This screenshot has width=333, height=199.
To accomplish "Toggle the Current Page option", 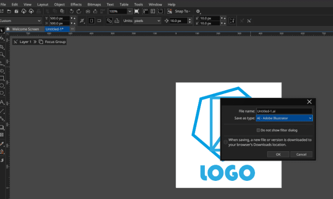I will [117, 21].
